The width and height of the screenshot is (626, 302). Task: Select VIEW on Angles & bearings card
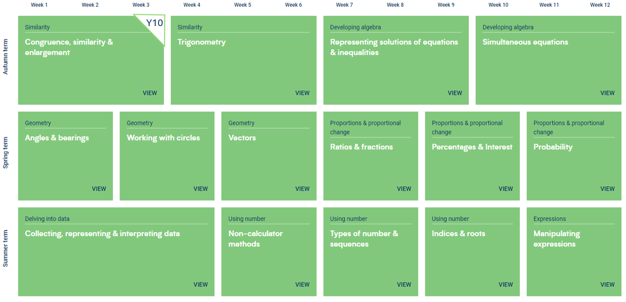coord(99,189)
